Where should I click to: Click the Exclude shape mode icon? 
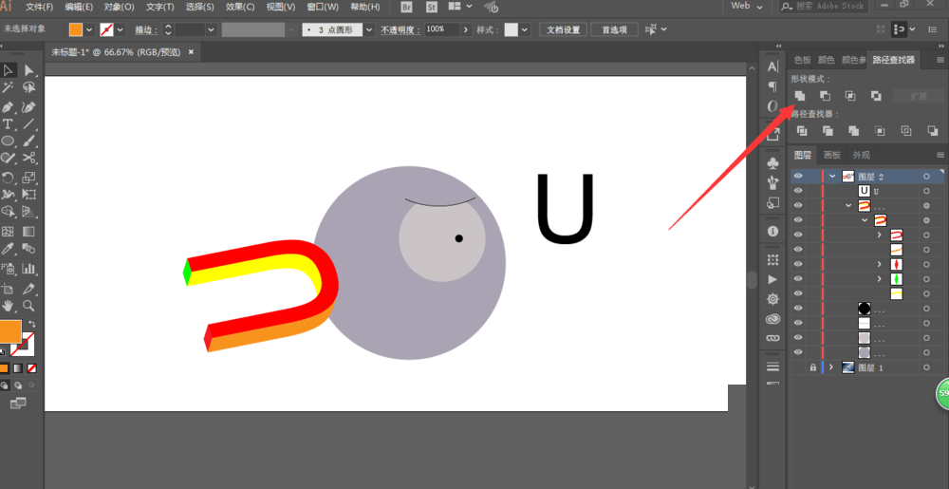coord(876,96)
